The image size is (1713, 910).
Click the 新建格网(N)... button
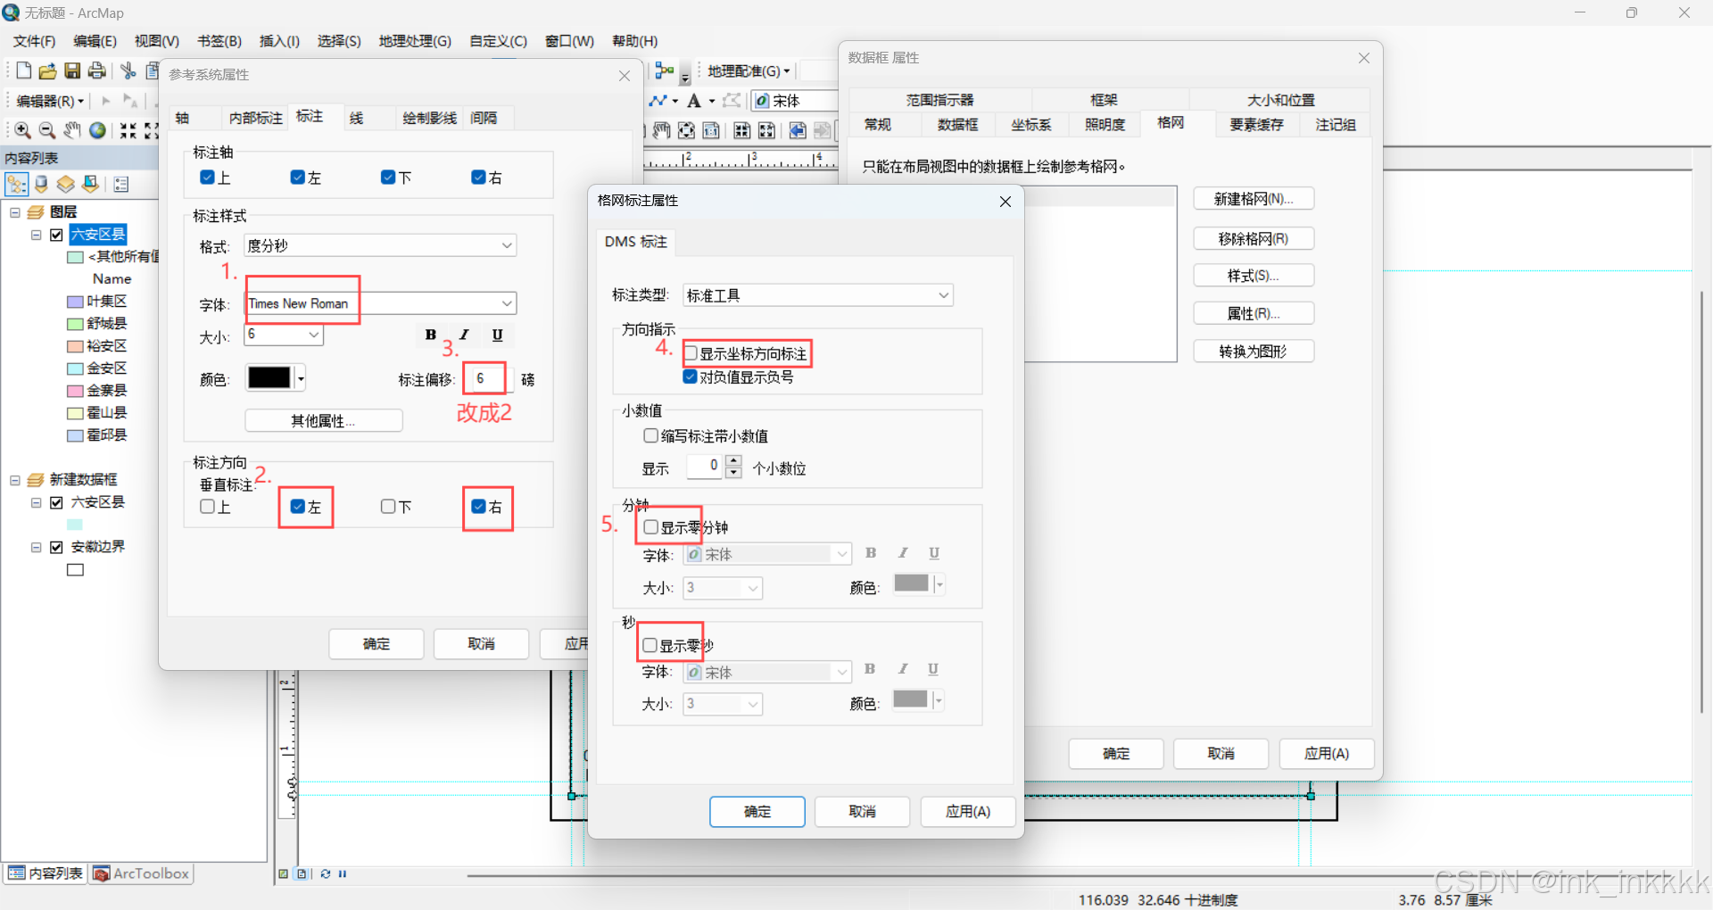tap(1254, 199)
